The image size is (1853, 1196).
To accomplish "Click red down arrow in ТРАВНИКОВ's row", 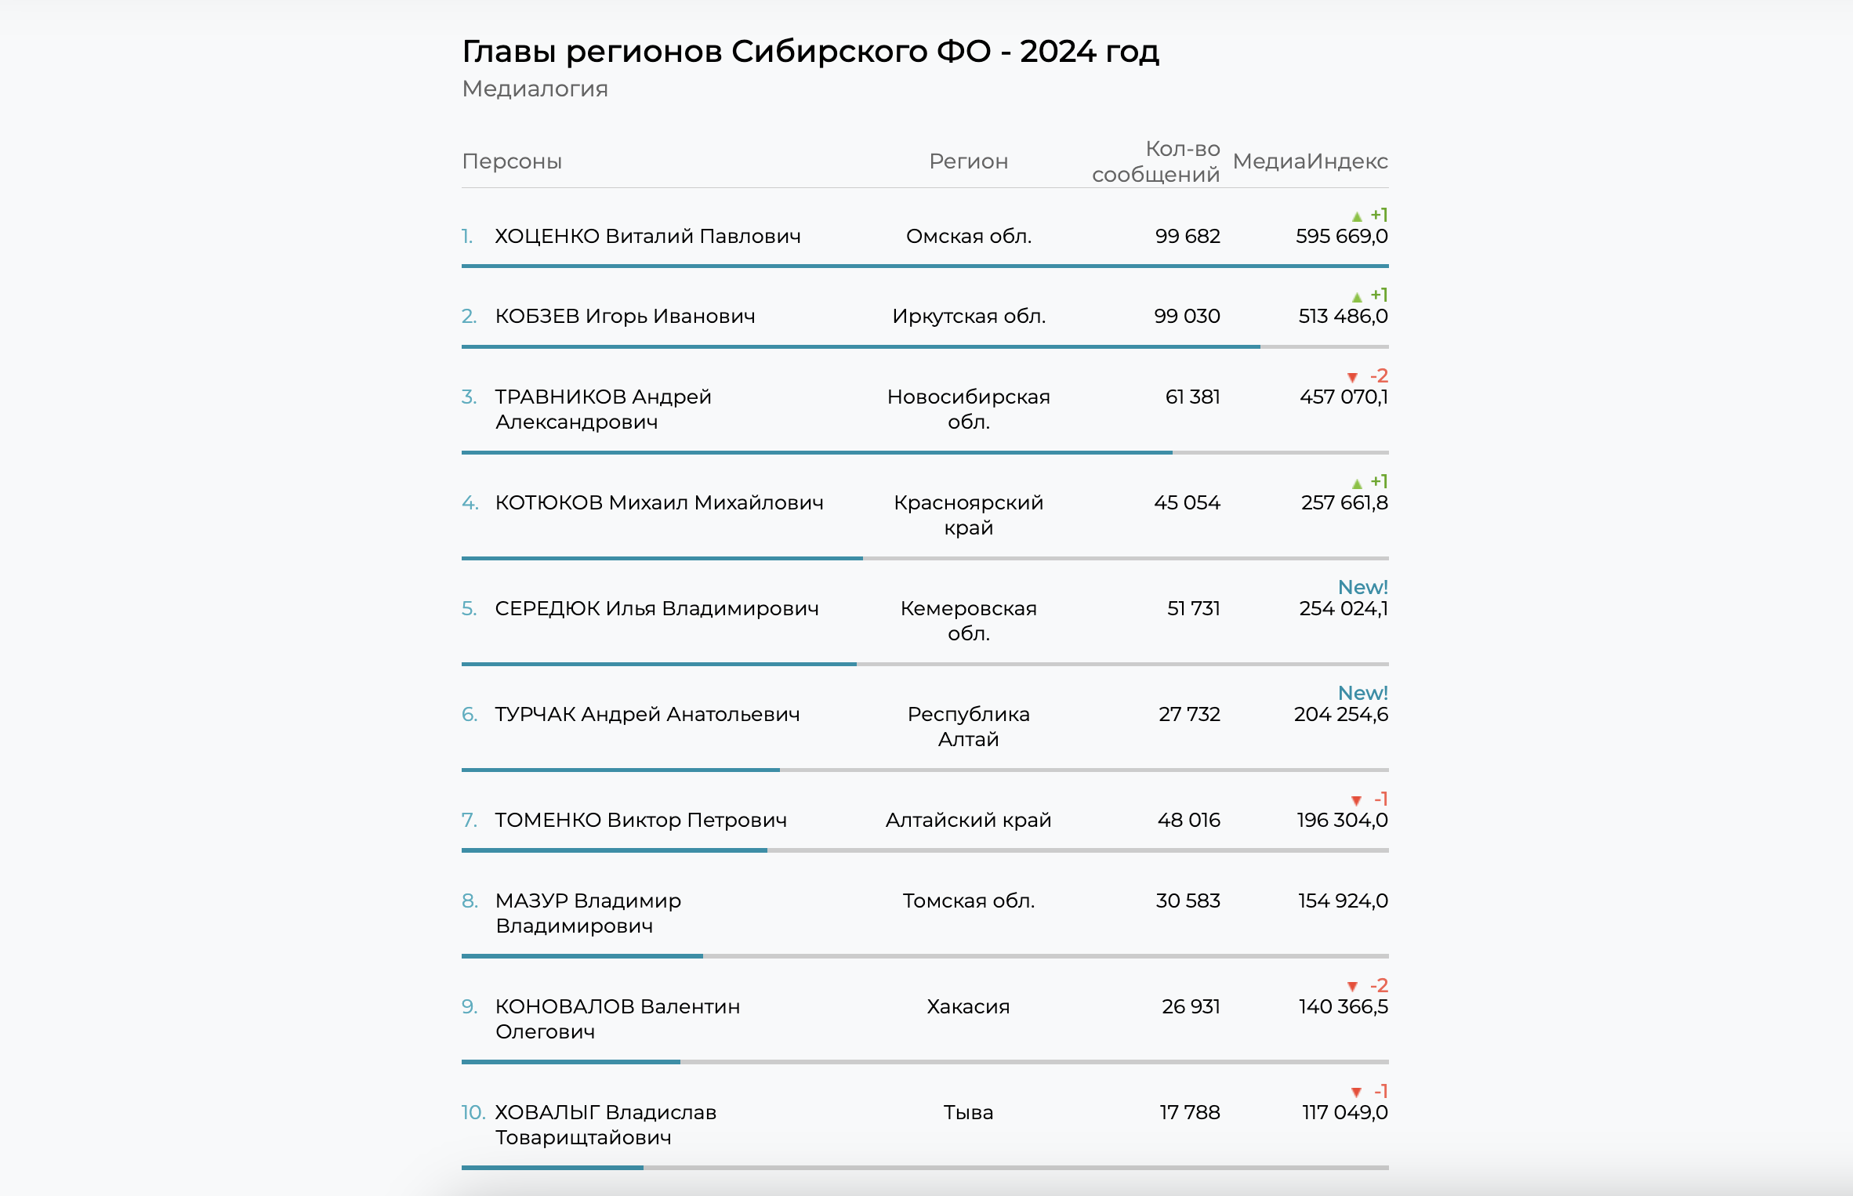I will [1352, 378].
